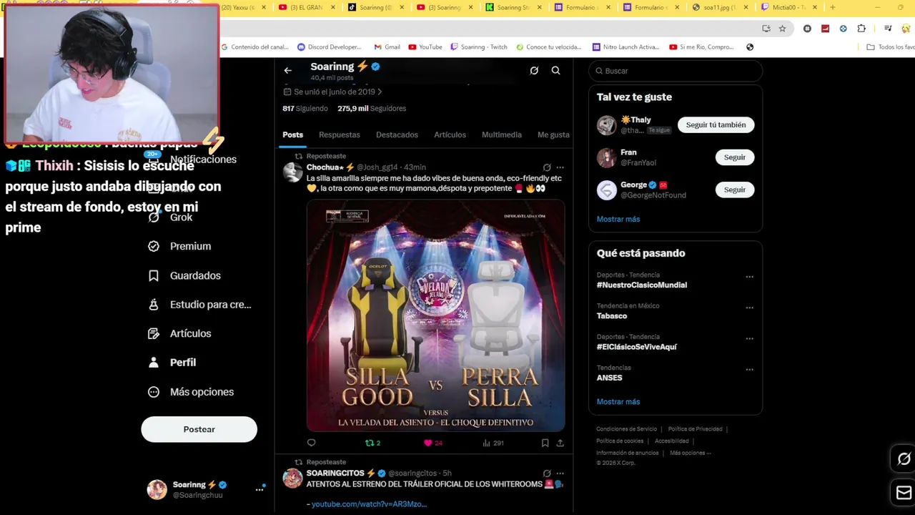
Task: Switch to the Multimedia tab
Action: point(502,134)
